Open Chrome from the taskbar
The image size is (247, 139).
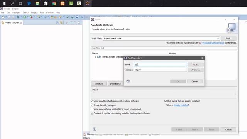(x=54, y=3)
